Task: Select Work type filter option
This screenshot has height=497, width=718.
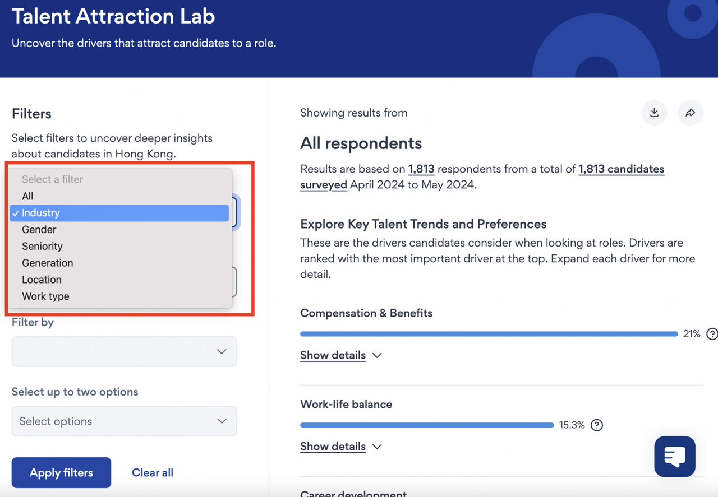Action: [x=45, y=296]
